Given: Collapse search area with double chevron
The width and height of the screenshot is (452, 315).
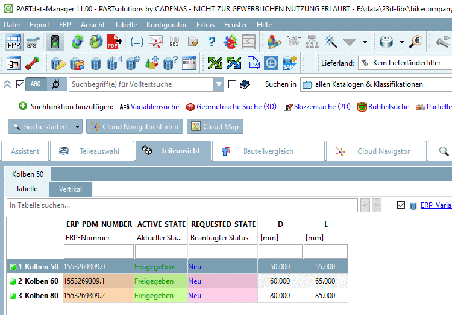Looking at the screenshot, I should coord(7,84).
